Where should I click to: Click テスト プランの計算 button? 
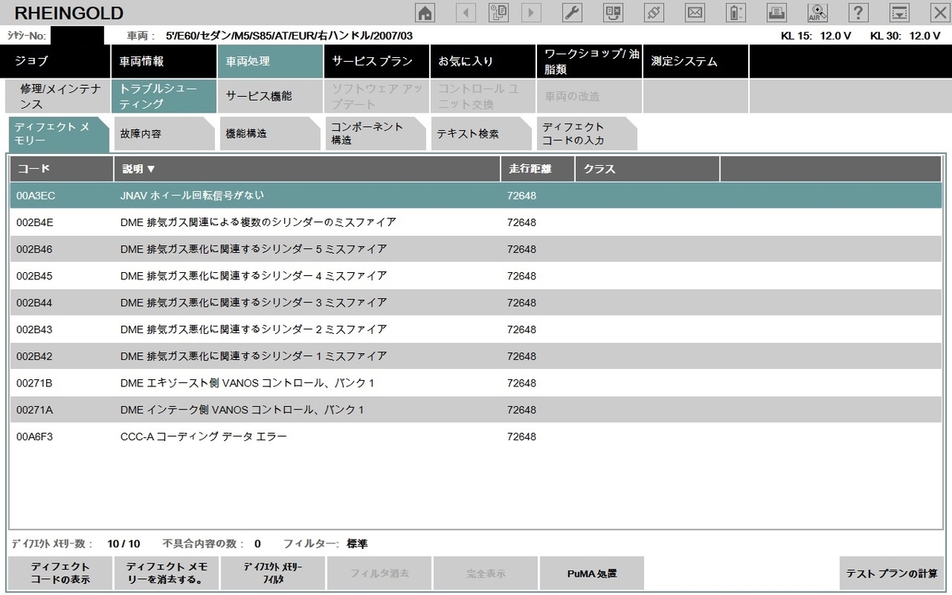[x=892, y=574]
